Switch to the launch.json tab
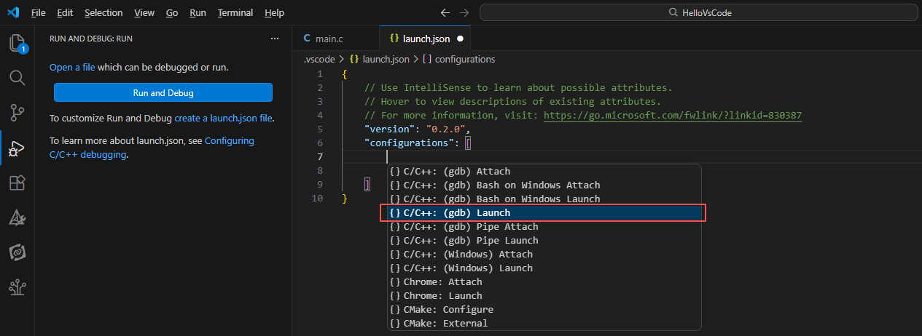Image resolution: width=922 pixels, height=336 pixels. tap(426, 39)
